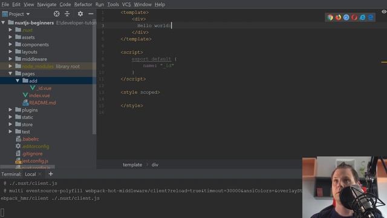Expand the test folder
This screenshot has height=218, width=387.
(x=10, y=131)
